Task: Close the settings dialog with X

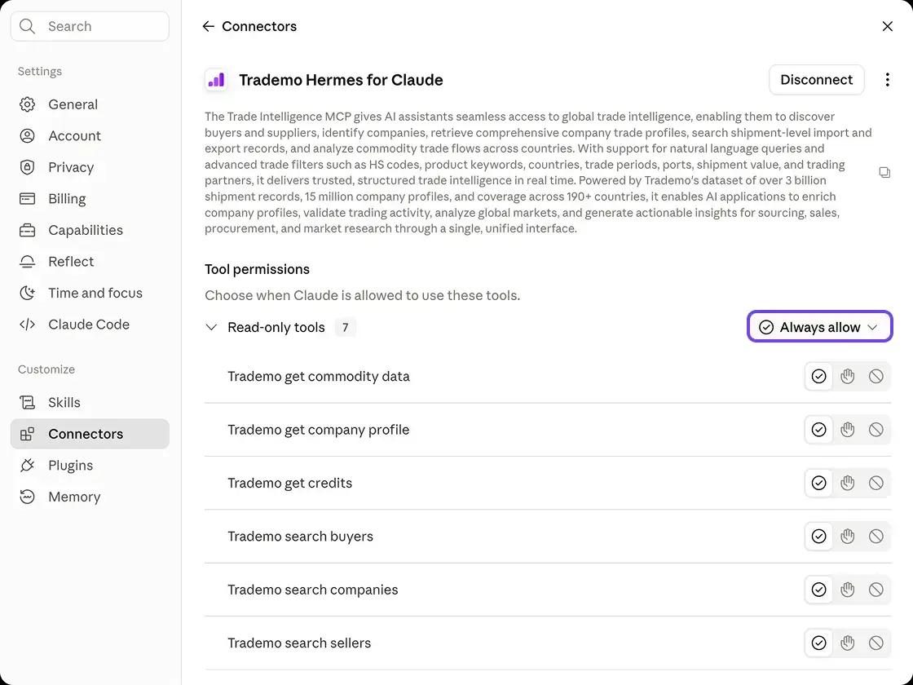Action: (888, 26)
